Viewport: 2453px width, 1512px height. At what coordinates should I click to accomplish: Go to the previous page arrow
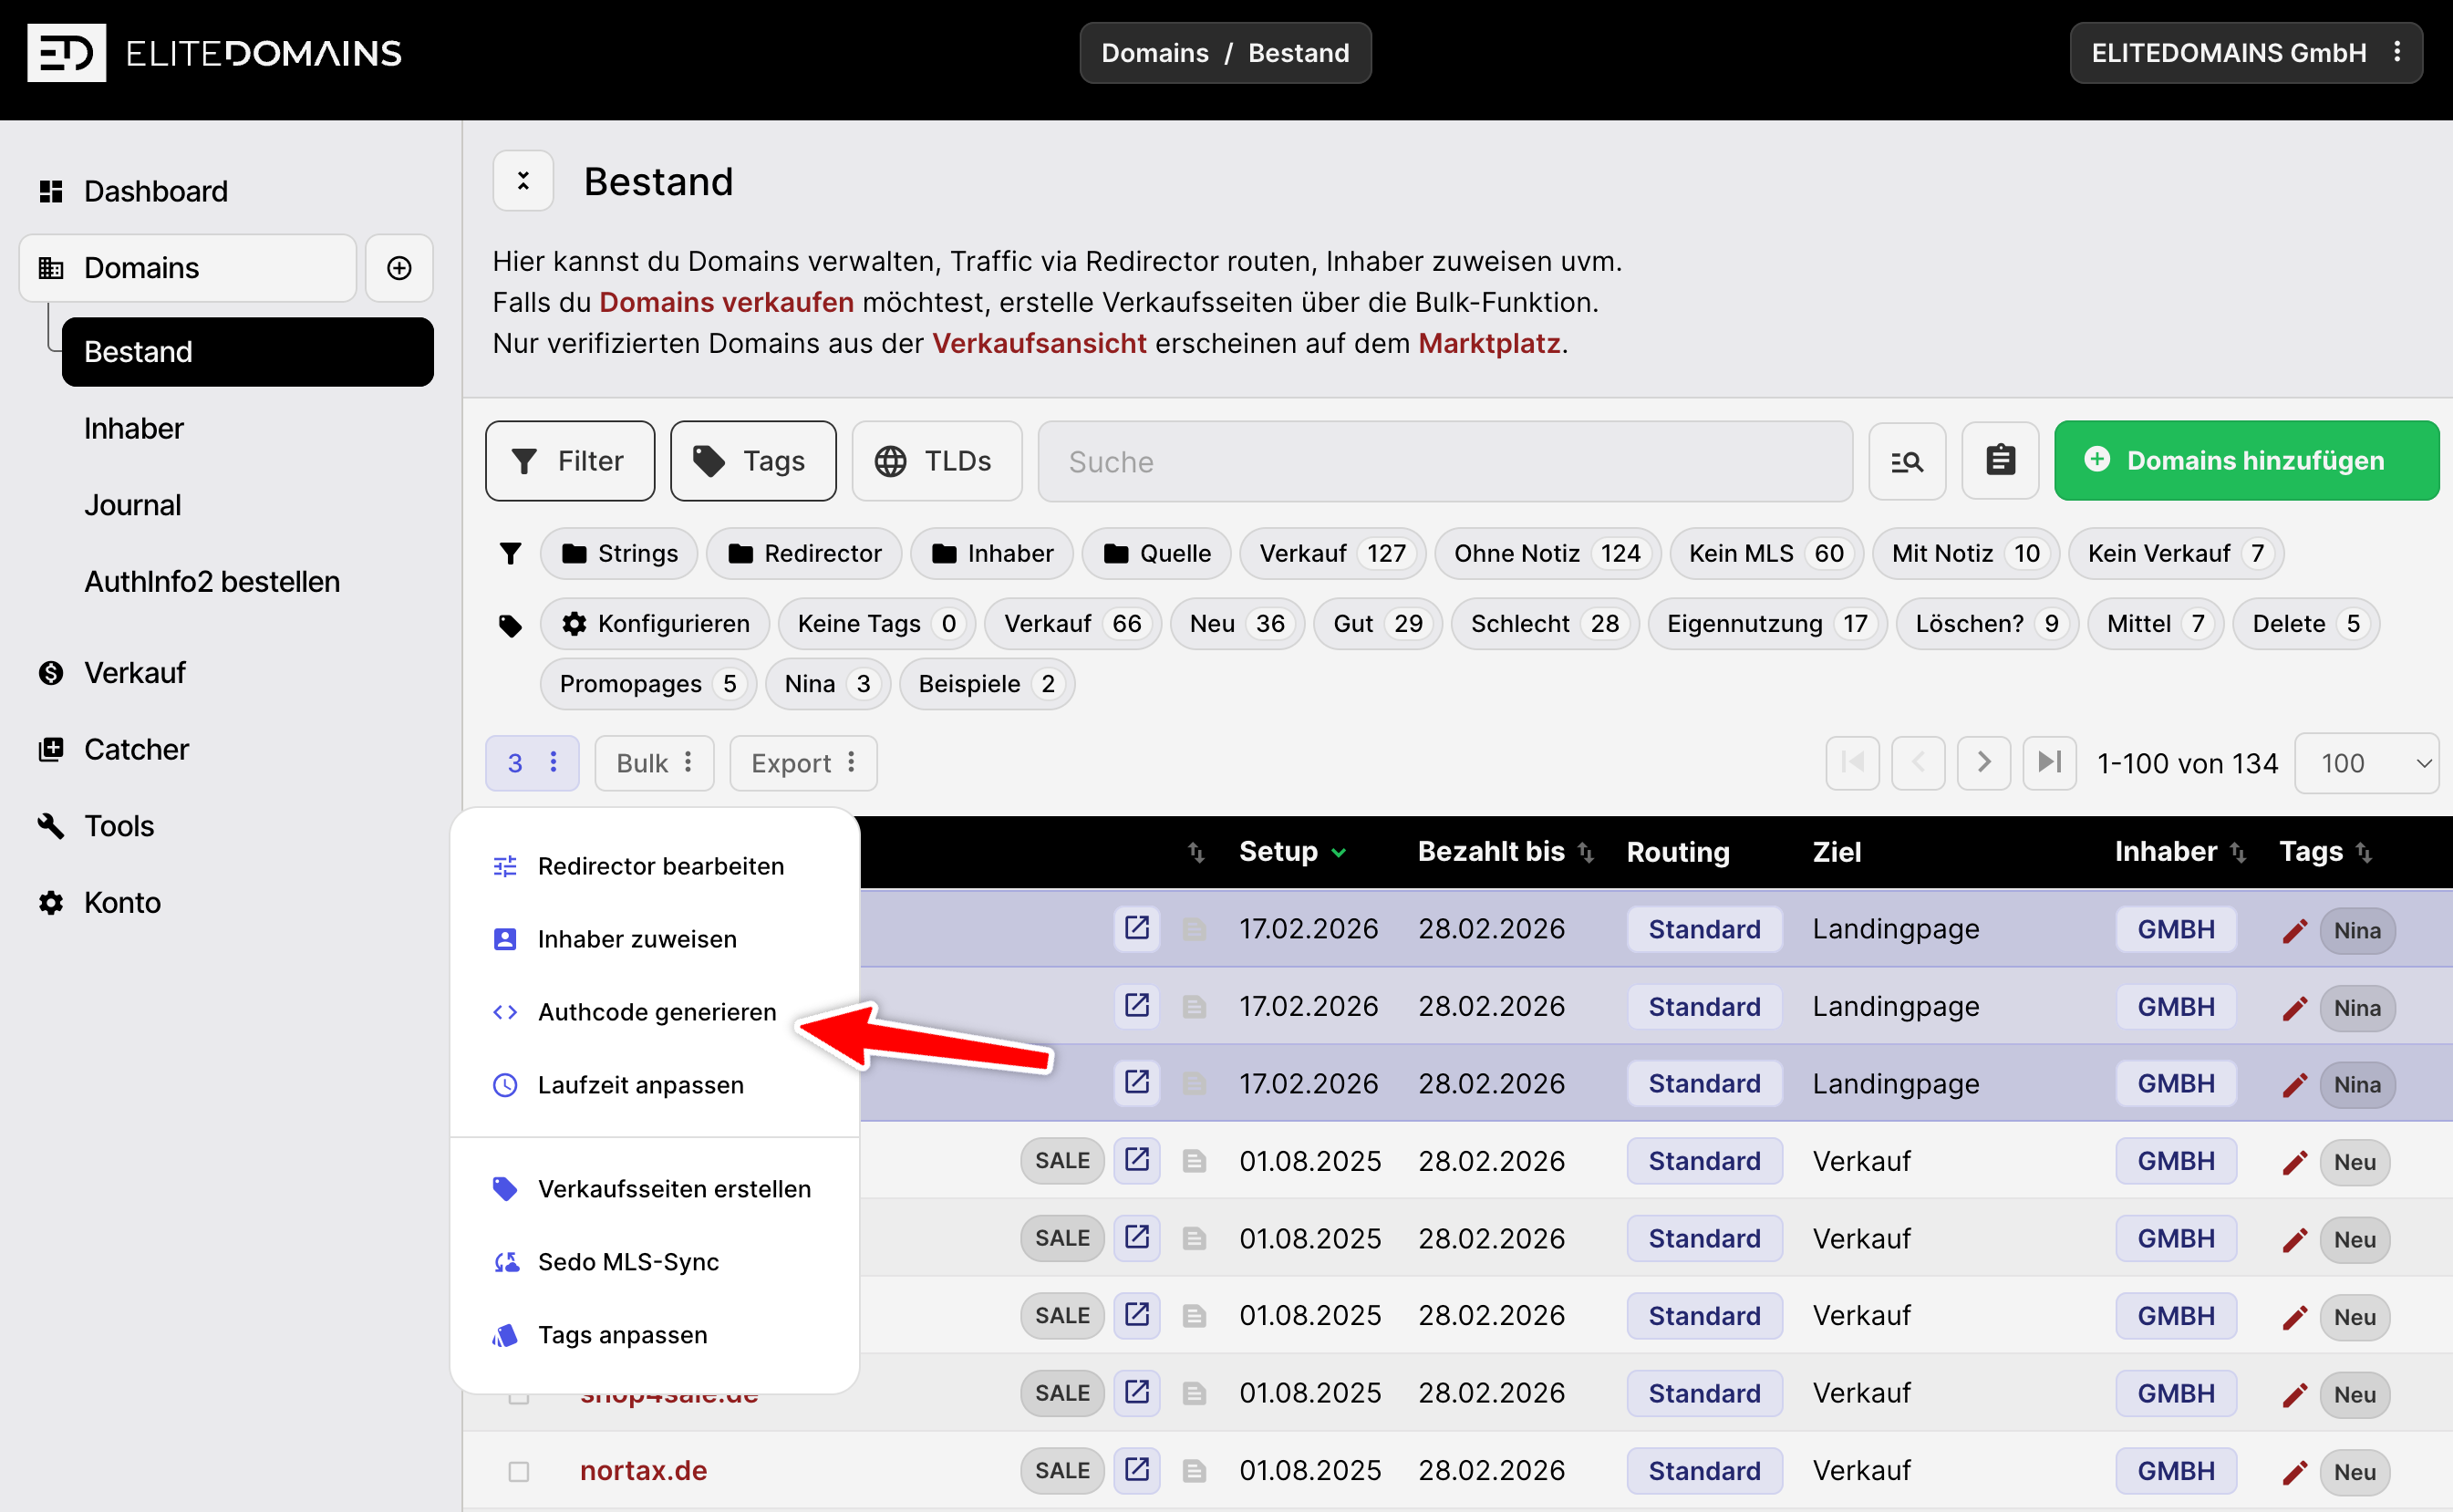pyautogui.click(x=1918, y=763)
